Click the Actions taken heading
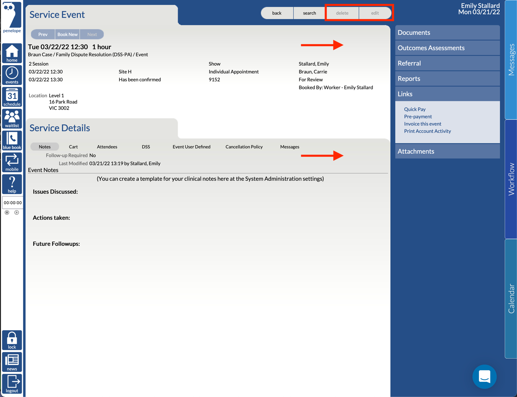This screenshot has height=397, width=517. pos(51,218)
